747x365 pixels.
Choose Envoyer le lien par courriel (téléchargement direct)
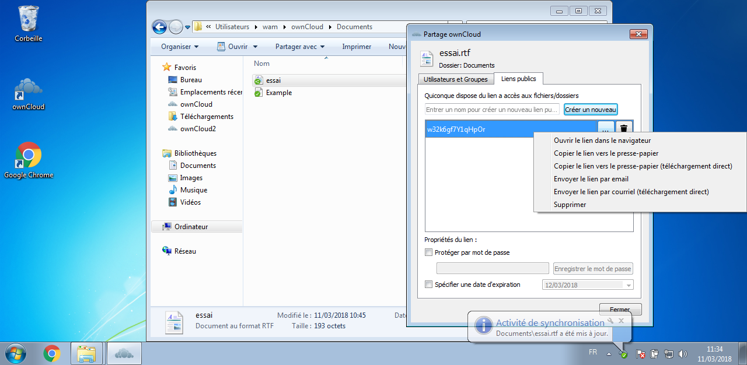point(631,192)
